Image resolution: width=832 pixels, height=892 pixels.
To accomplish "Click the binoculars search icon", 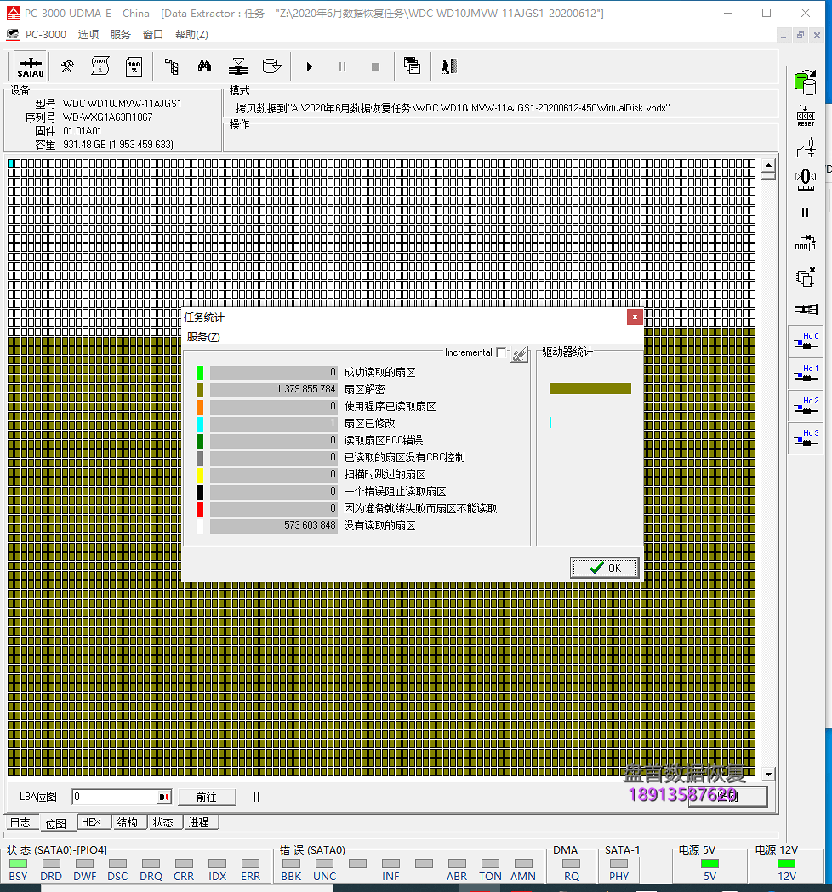I will 205,66.
